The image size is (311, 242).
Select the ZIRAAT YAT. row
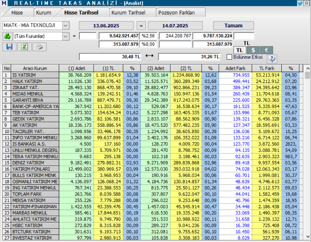[x=153, y=88]
